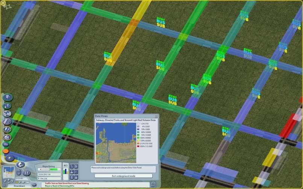
Task: Click the 40% (2000) legend entry text
Action: click(x=146, y=132)
